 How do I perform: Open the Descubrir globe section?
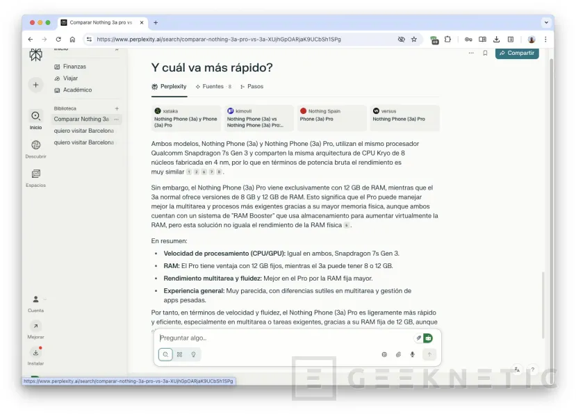(x=35, y=149)
